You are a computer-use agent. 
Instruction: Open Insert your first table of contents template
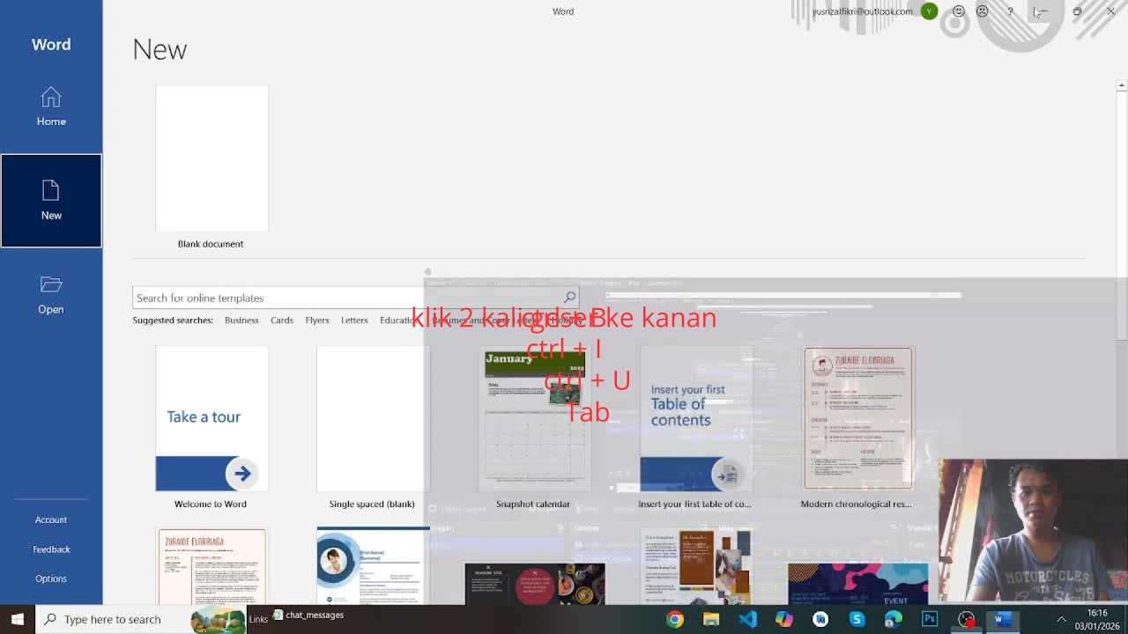pos(695,427)
